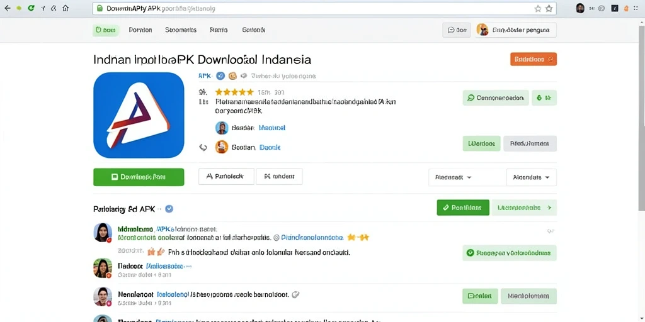
Task: Click the grey button next to the light green one
Action: tap(530, 144)
